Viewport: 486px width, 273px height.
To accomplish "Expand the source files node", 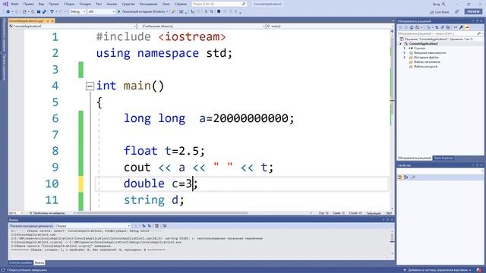I will [x=405, y=58].
